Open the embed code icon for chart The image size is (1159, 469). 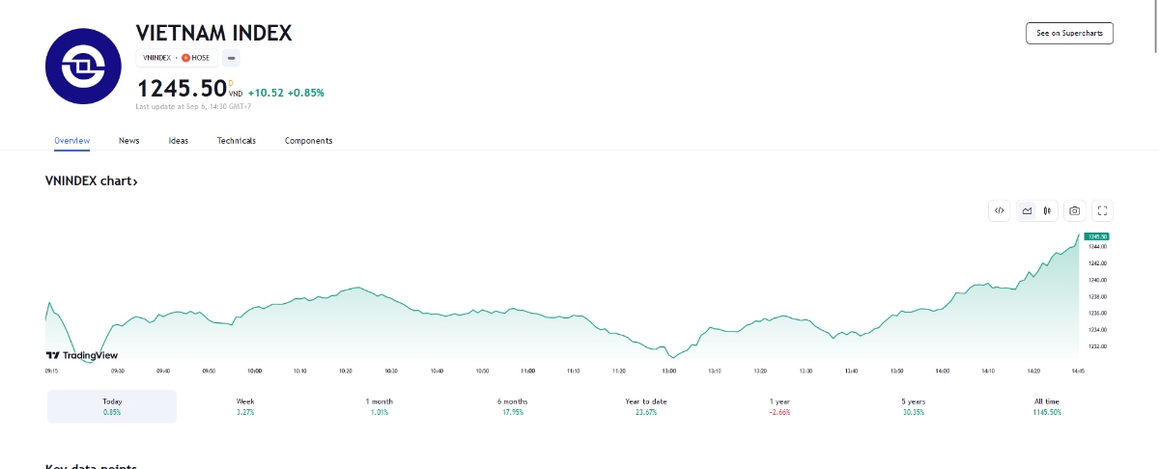point(999,210)
